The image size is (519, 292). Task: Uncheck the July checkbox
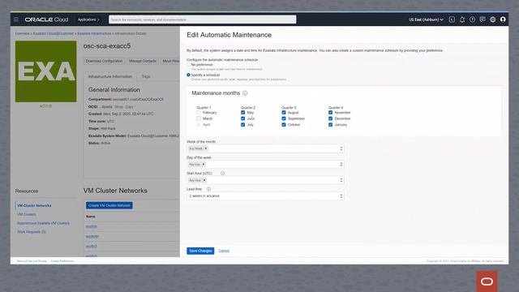click(243, 125)
